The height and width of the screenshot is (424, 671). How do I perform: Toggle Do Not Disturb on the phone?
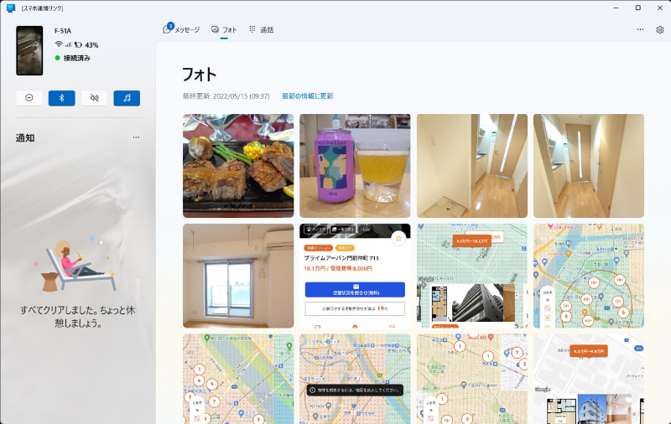point(29,98)
